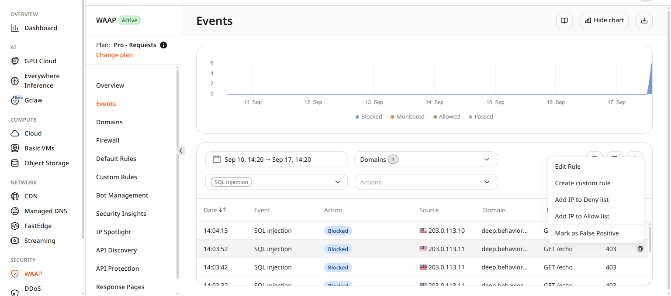
Task: Click the events table vertical scrollbar
Action: (x=650, y=239)
